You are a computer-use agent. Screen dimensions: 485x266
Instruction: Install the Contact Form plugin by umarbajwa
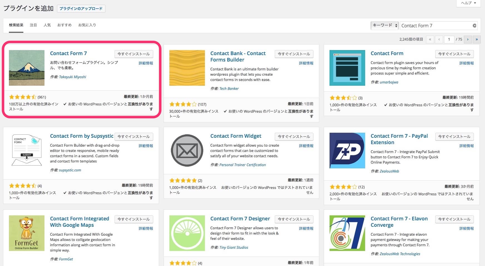[x=454, y=54]
